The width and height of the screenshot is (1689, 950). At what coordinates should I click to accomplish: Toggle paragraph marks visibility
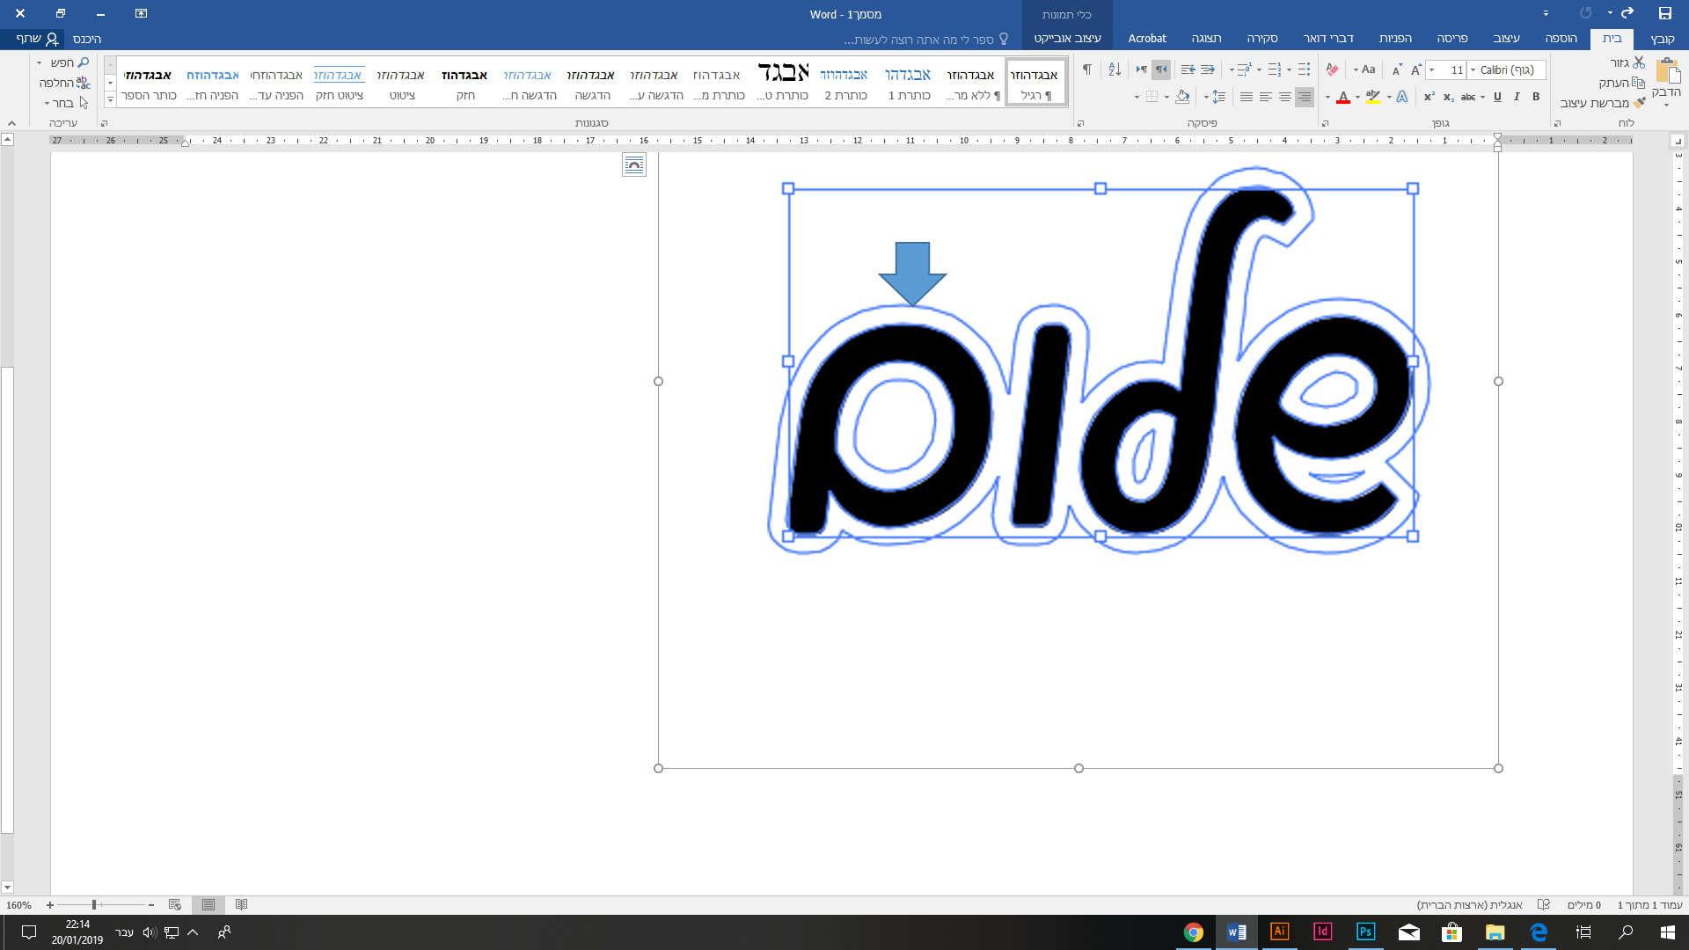click(x=1088, y=69)
